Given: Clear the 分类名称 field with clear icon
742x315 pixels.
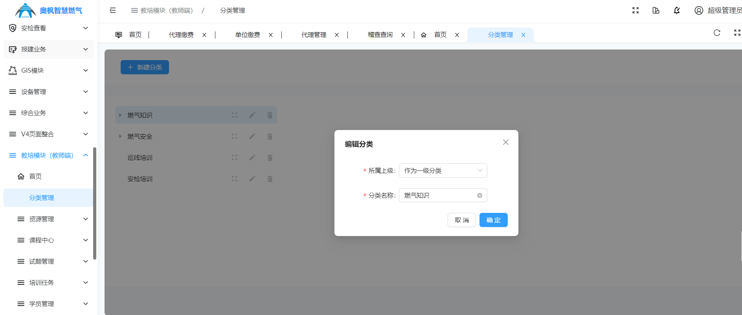Looking at the screenshot, I should pyautogui.click(x=480, y=196).
